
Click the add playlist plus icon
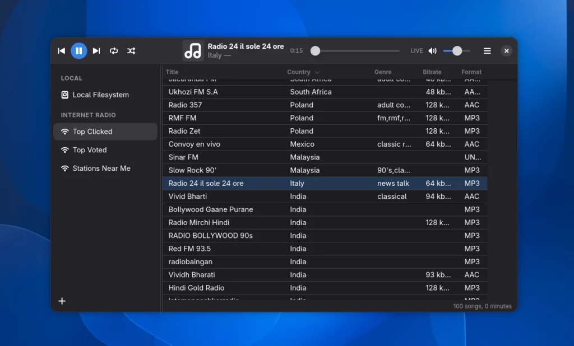click(x=62, y=301)
